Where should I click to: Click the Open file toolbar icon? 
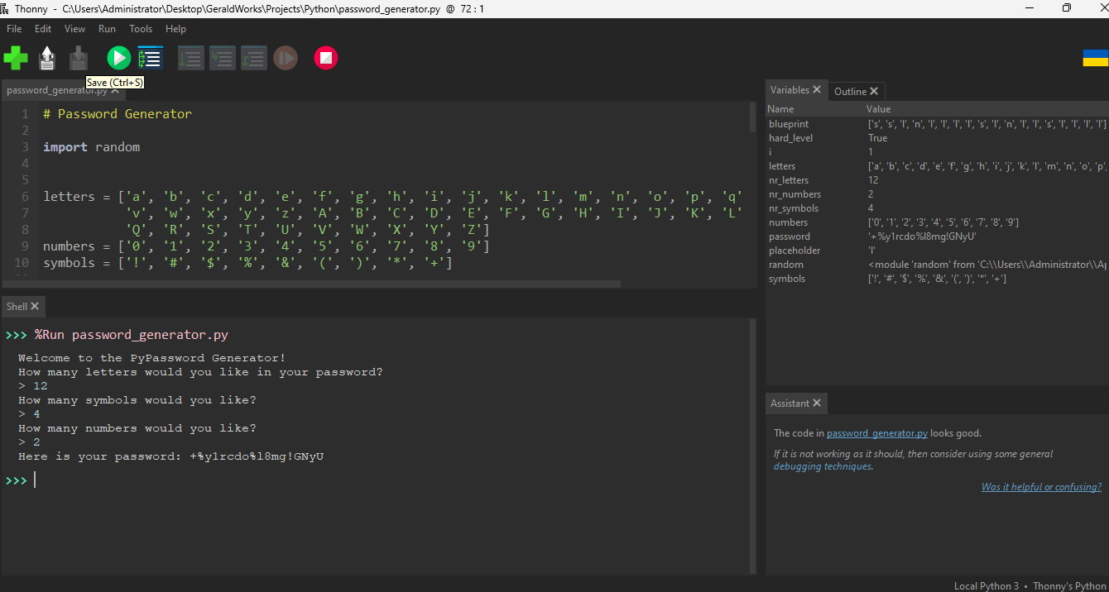(47, 58)
